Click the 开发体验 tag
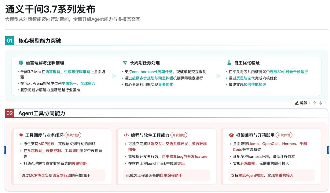 tap(284, 135)
